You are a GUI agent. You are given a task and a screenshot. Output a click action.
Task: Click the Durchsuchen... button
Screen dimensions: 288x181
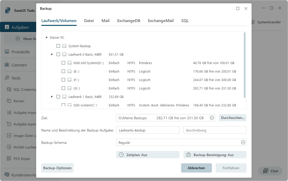coord(233,118)
